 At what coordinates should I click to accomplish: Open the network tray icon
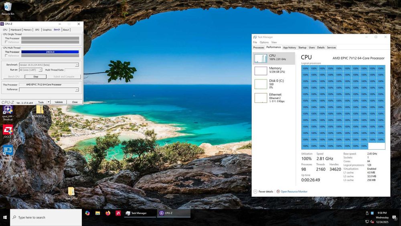[367, 222]
